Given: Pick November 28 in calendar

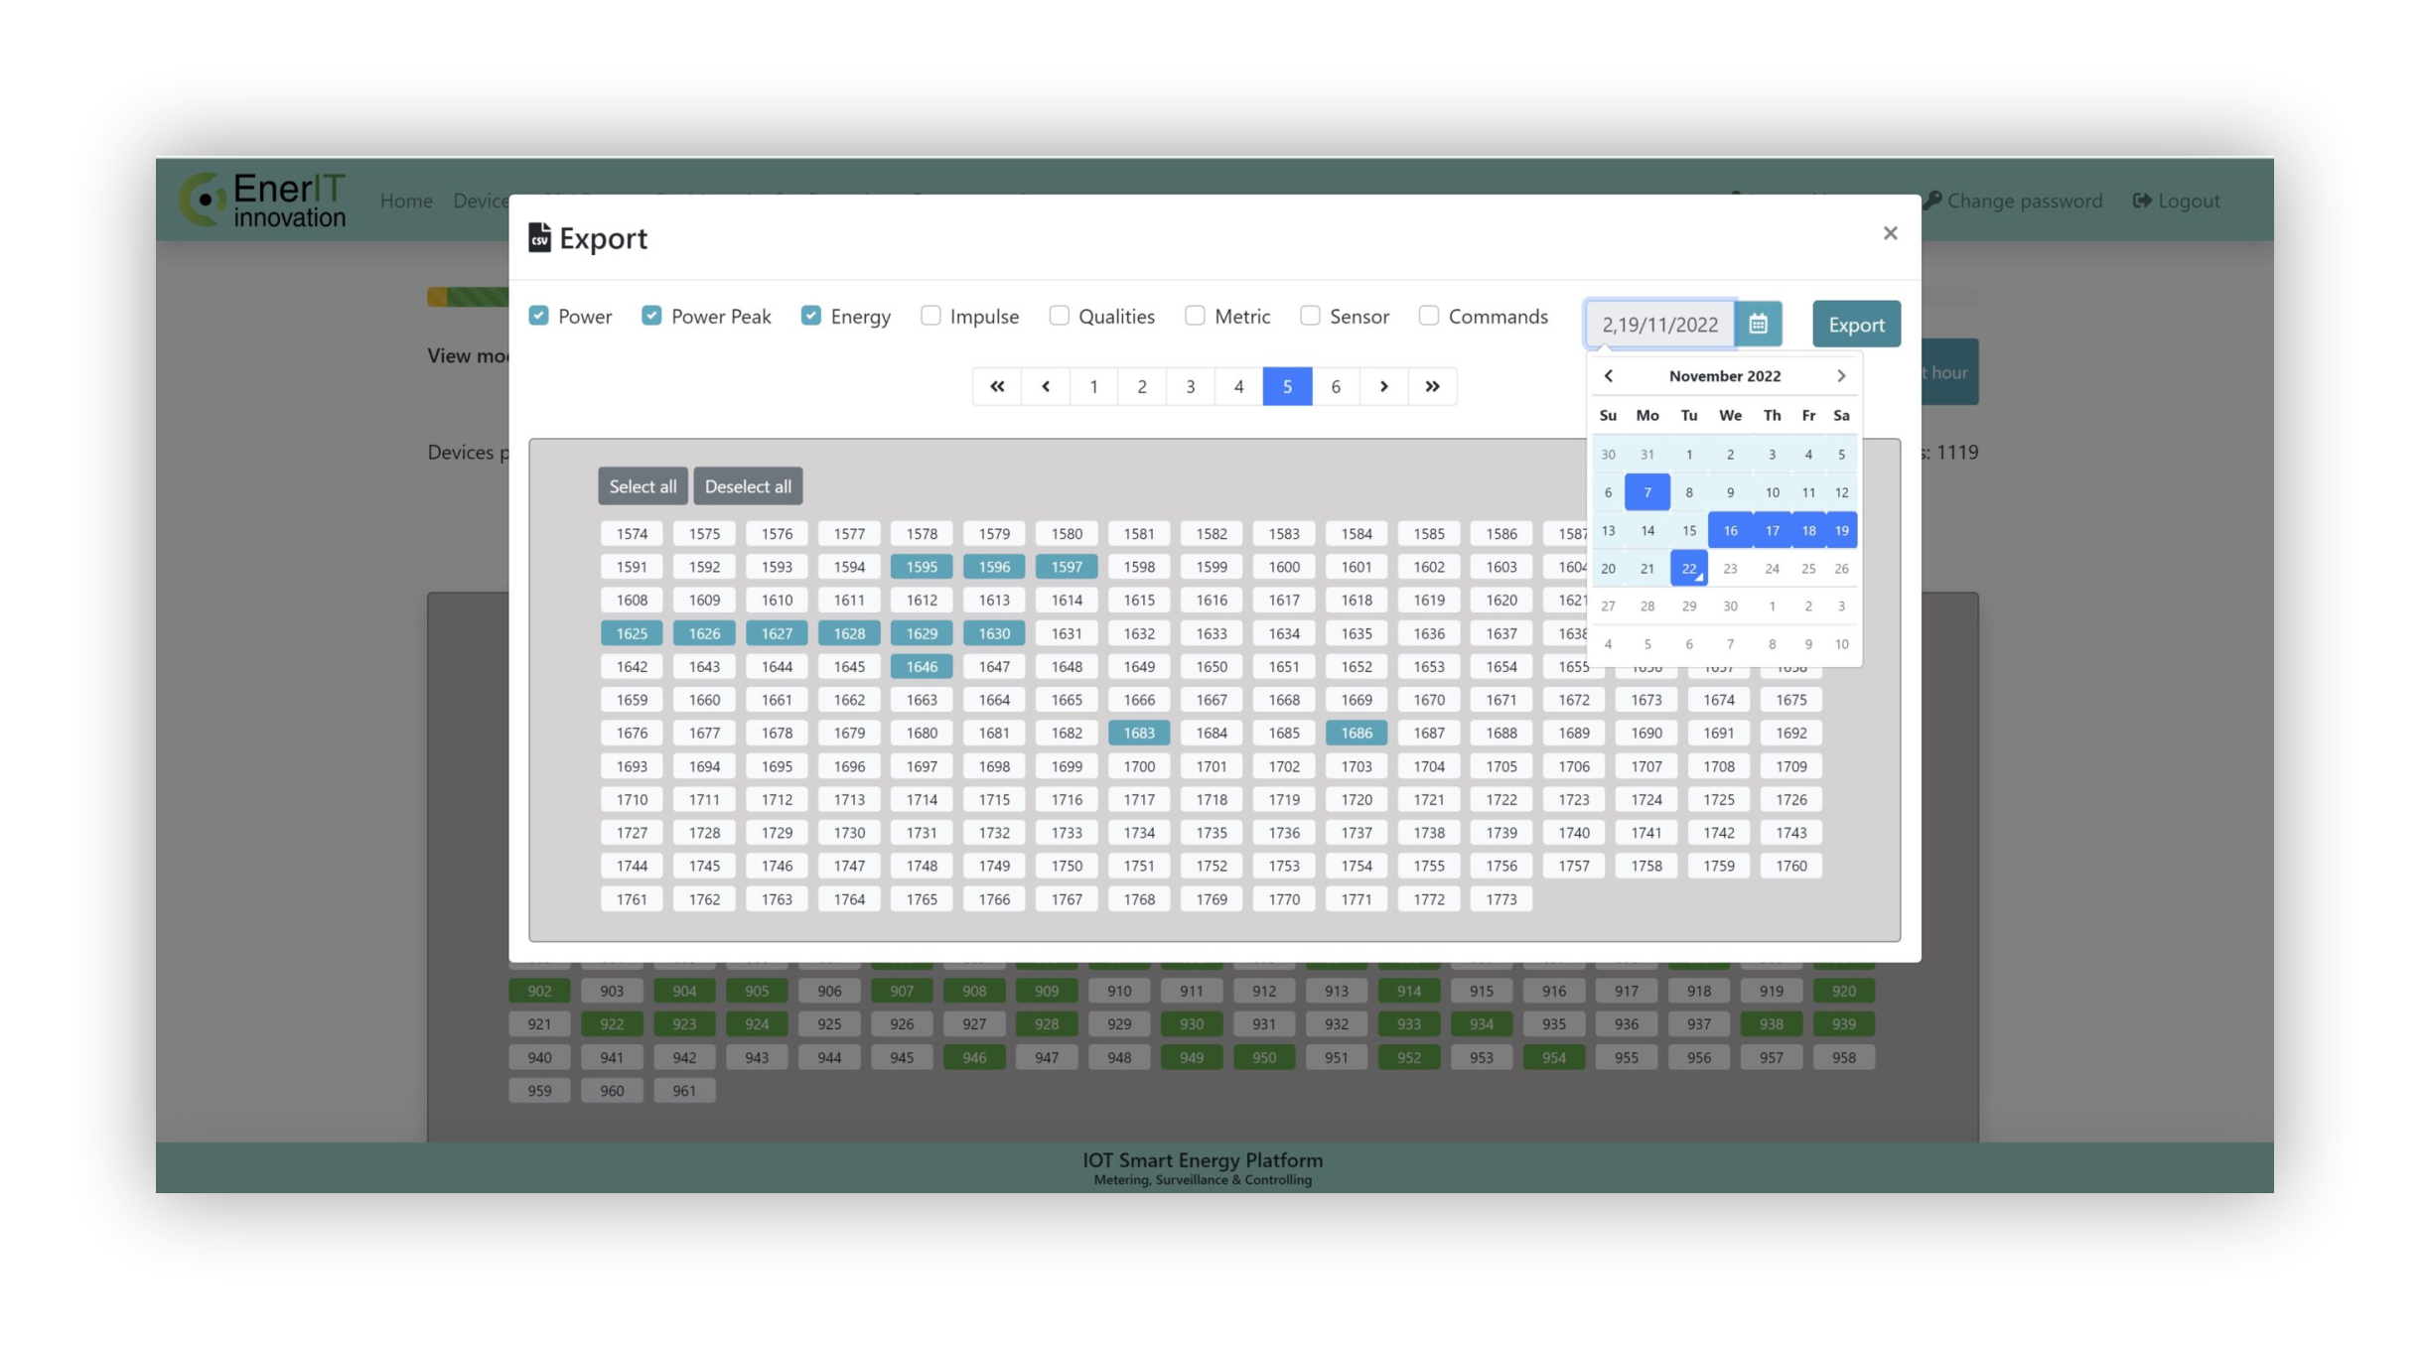Looking at the screenshot, I should point(1647,606).
